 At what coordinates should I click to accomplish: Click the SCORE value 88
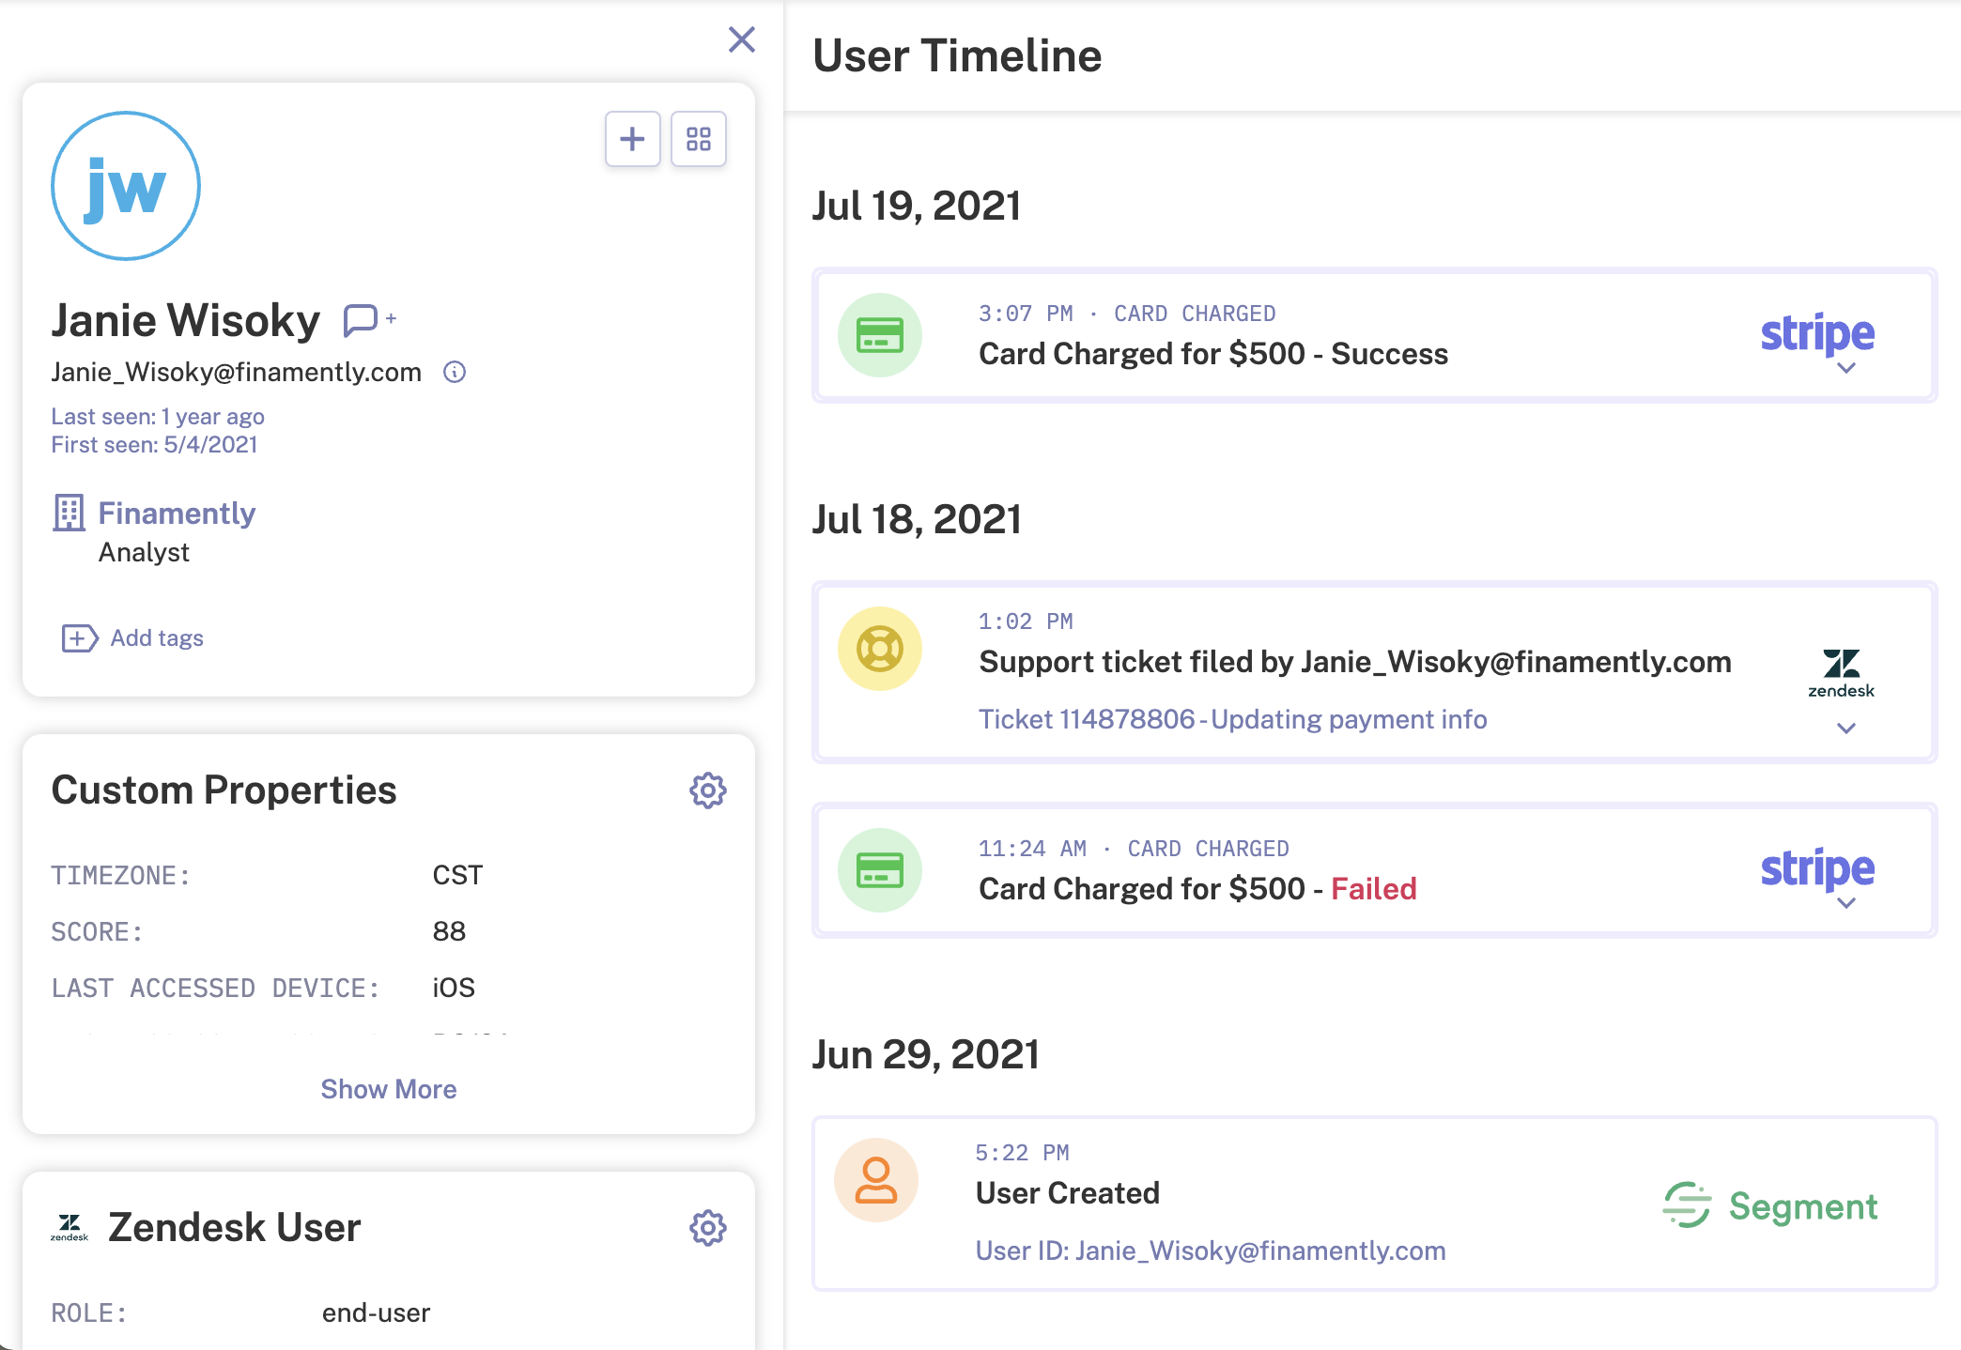449,931
